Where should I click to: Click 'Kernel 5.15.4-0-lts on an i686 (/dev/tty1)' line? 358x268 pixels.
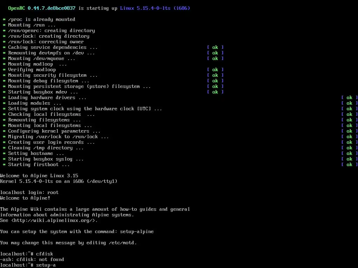(59, 181)
